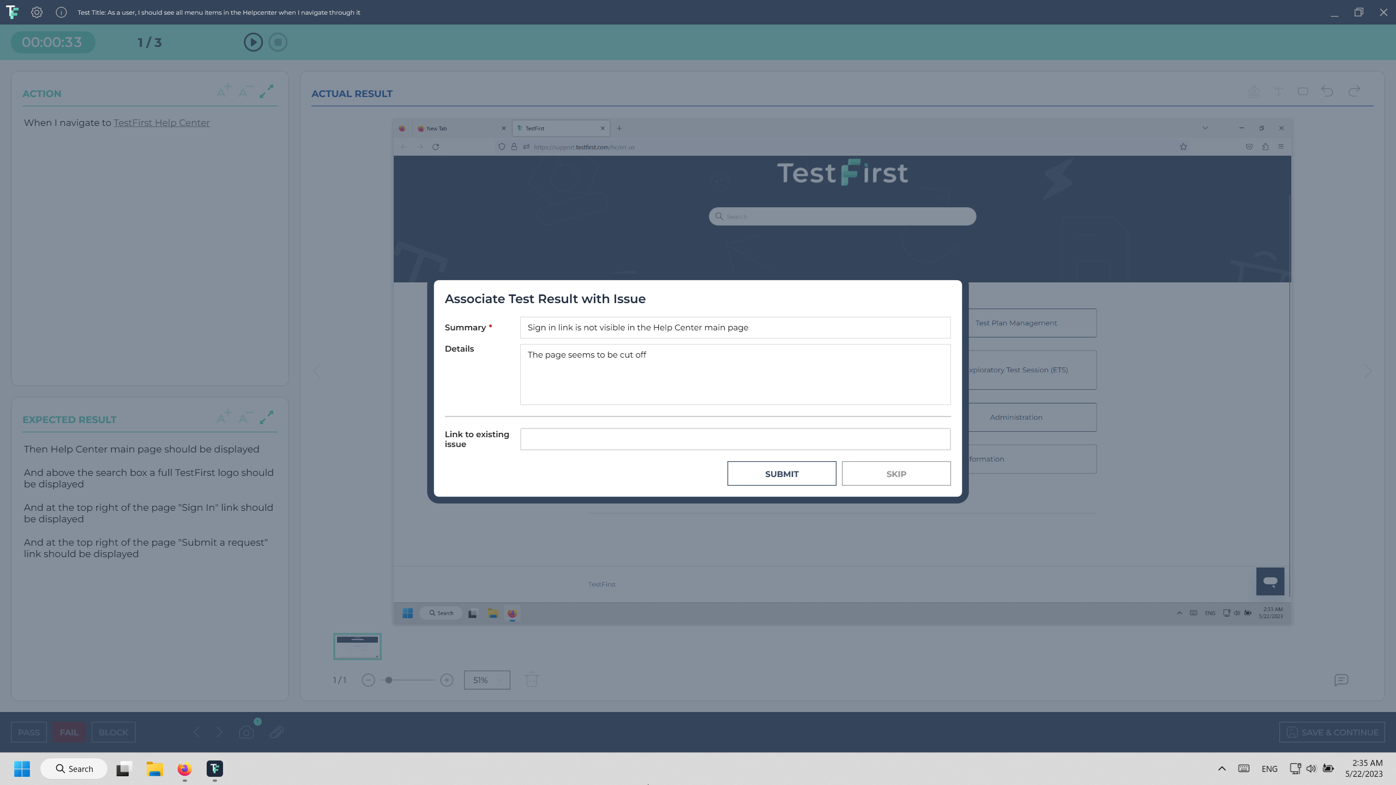Delete the screenshot with the trash icon
1396x785 pixels.
point(531,680)
